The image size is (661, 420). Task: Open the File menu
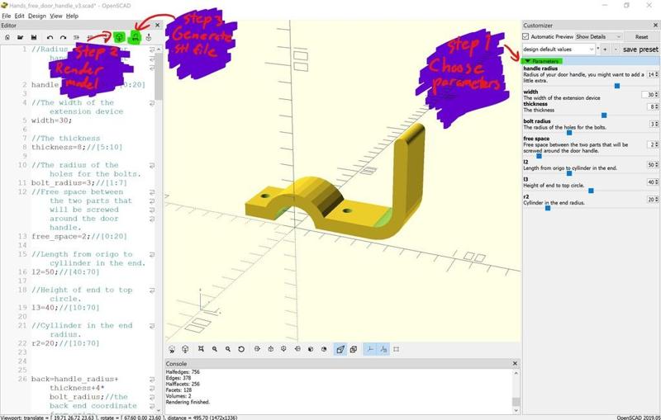click(x=7, y=16)
